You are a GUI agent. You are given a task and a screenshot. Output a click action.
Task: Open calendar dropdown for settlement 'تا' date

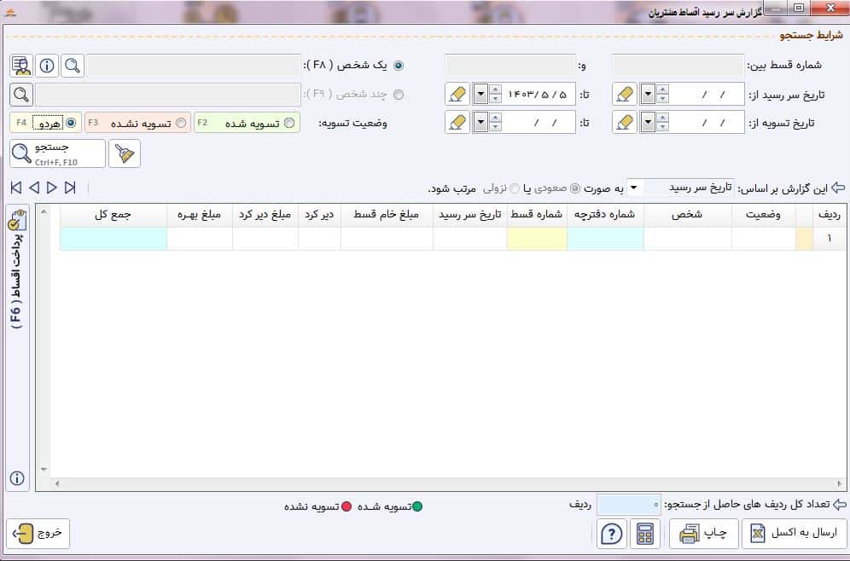480,123
